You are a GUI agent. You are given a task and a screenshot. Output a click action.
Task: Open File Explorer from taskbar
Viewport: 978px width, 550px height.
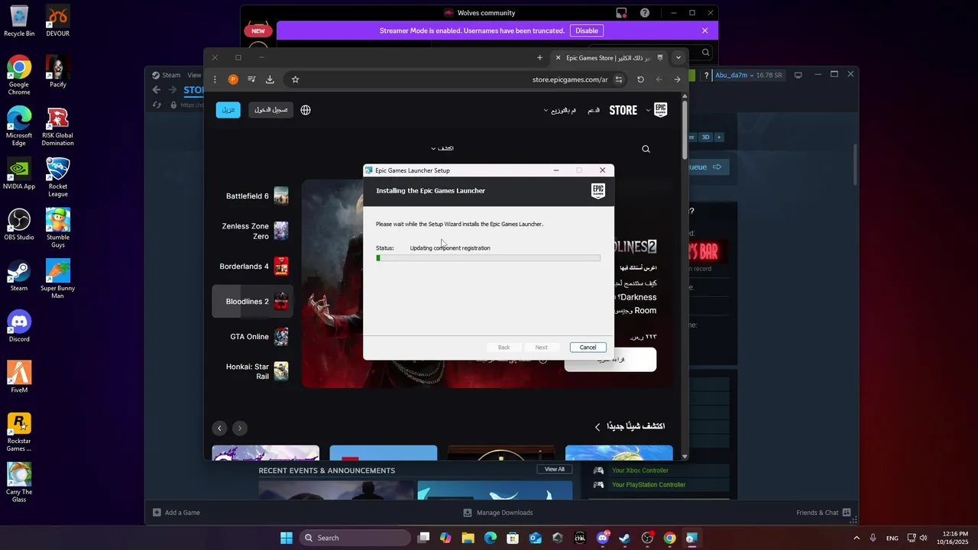coord(468,538)
